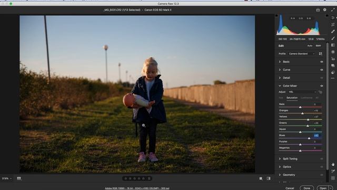Click the Oranges value field
The width and height of the screenshot is (337, 190).
pyautogui.click(x=318, y=110)
